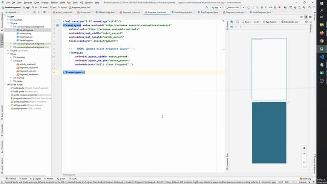The height and width of the screenshot is (184, 327).
Task: Open Pixel device dropdown in preview
Action: 246,21
